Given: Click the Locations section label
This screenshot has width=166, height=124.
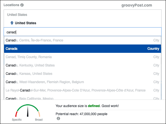Looking at the screenshot, I should 11,5.
